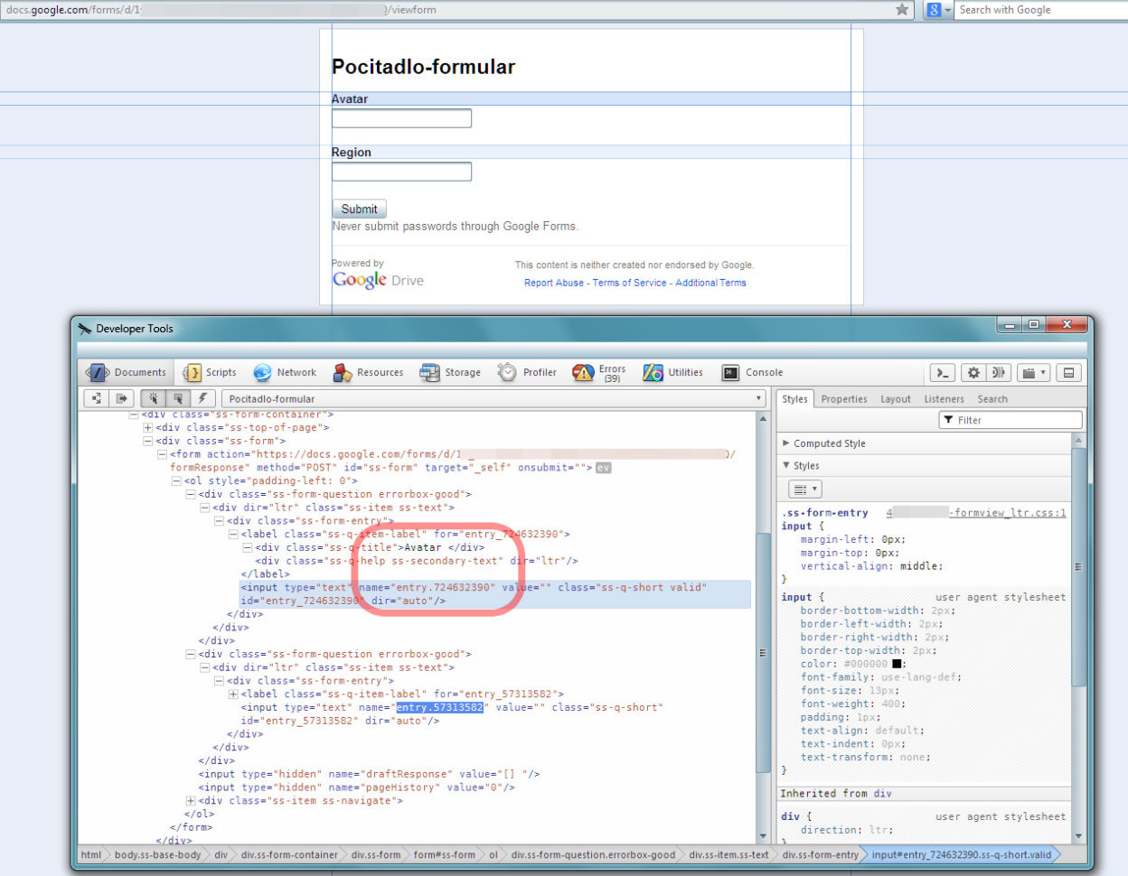Click the Search with Google field
The height and width of the screenshot is (876, 1128).
point(1041,10)
